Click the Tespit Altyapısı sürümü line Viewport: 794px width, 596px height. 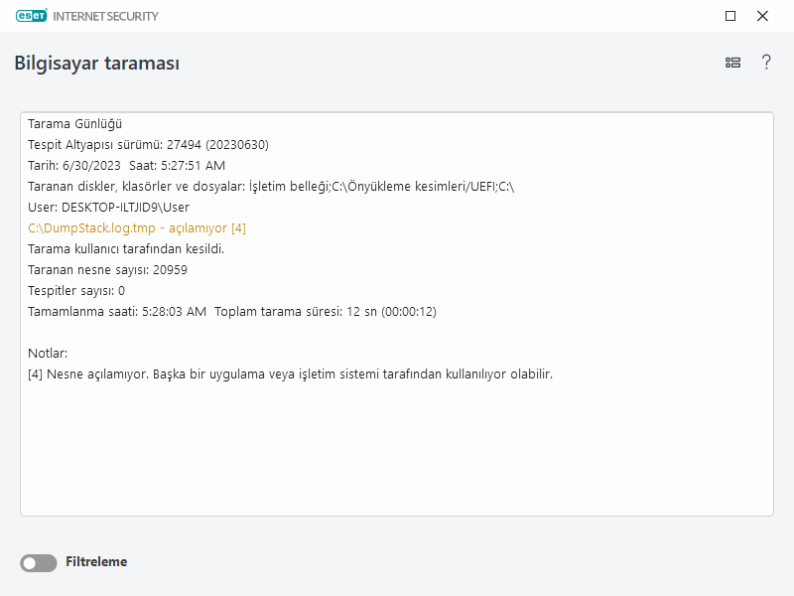[148, 144]
